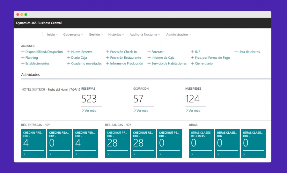This screenshot has height=173, width=287.
Task: Open the Gestión menu
Action: tap(94, 34)
